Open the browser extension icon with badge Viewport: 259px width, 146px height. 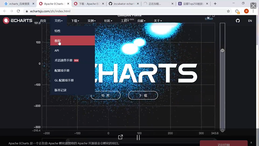(237, 11)
